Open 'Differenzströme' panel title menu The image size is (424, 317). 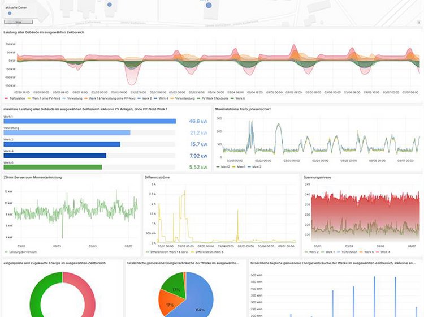click(157, 178)
